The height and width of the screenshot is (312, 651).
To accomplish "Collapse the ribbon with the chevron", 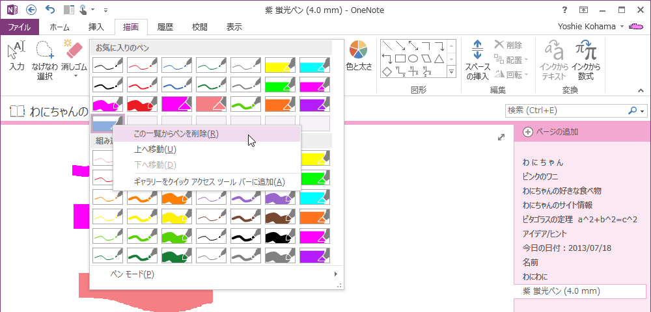I will [640, 90].
